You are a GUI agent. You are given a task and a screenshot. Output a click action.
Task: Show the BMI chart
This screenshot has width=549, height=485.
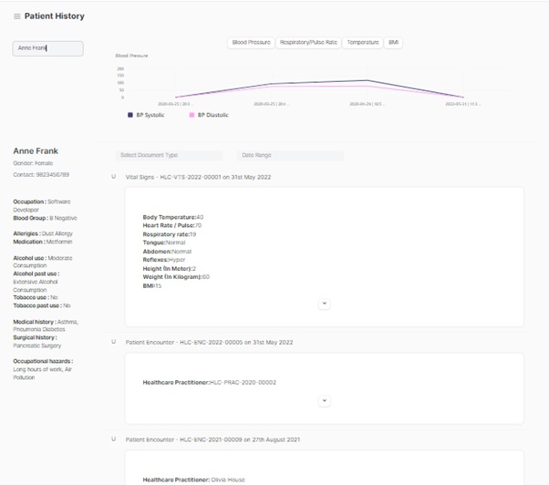[393, 42]
